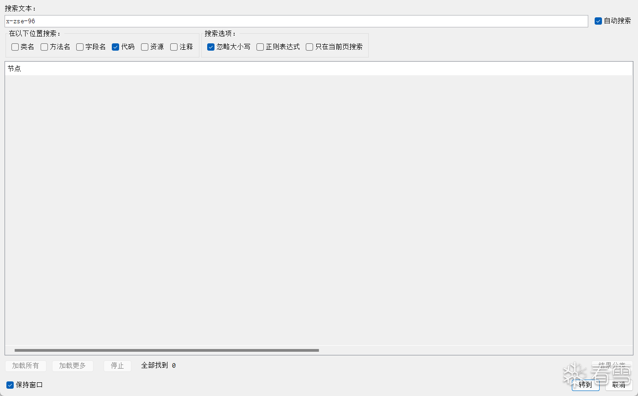Click the 节点 column header

[319, 69]
